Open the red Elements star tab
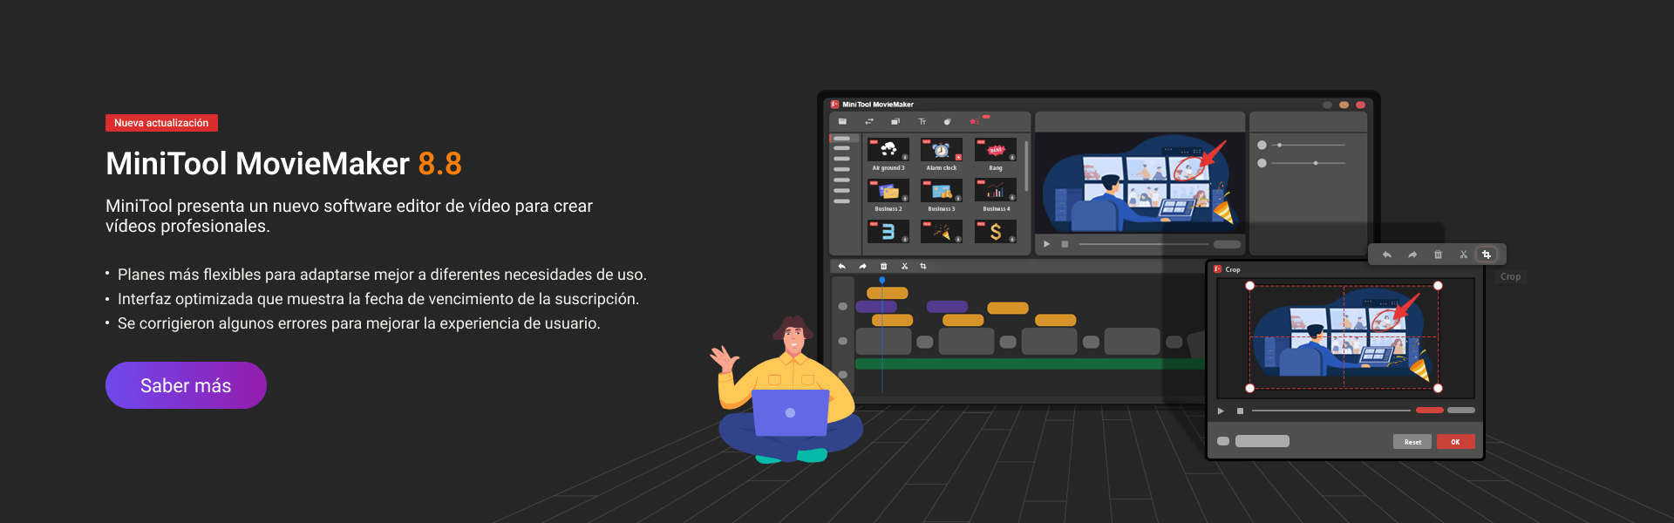Viewport: 1674px width, 523px height. 975,121
